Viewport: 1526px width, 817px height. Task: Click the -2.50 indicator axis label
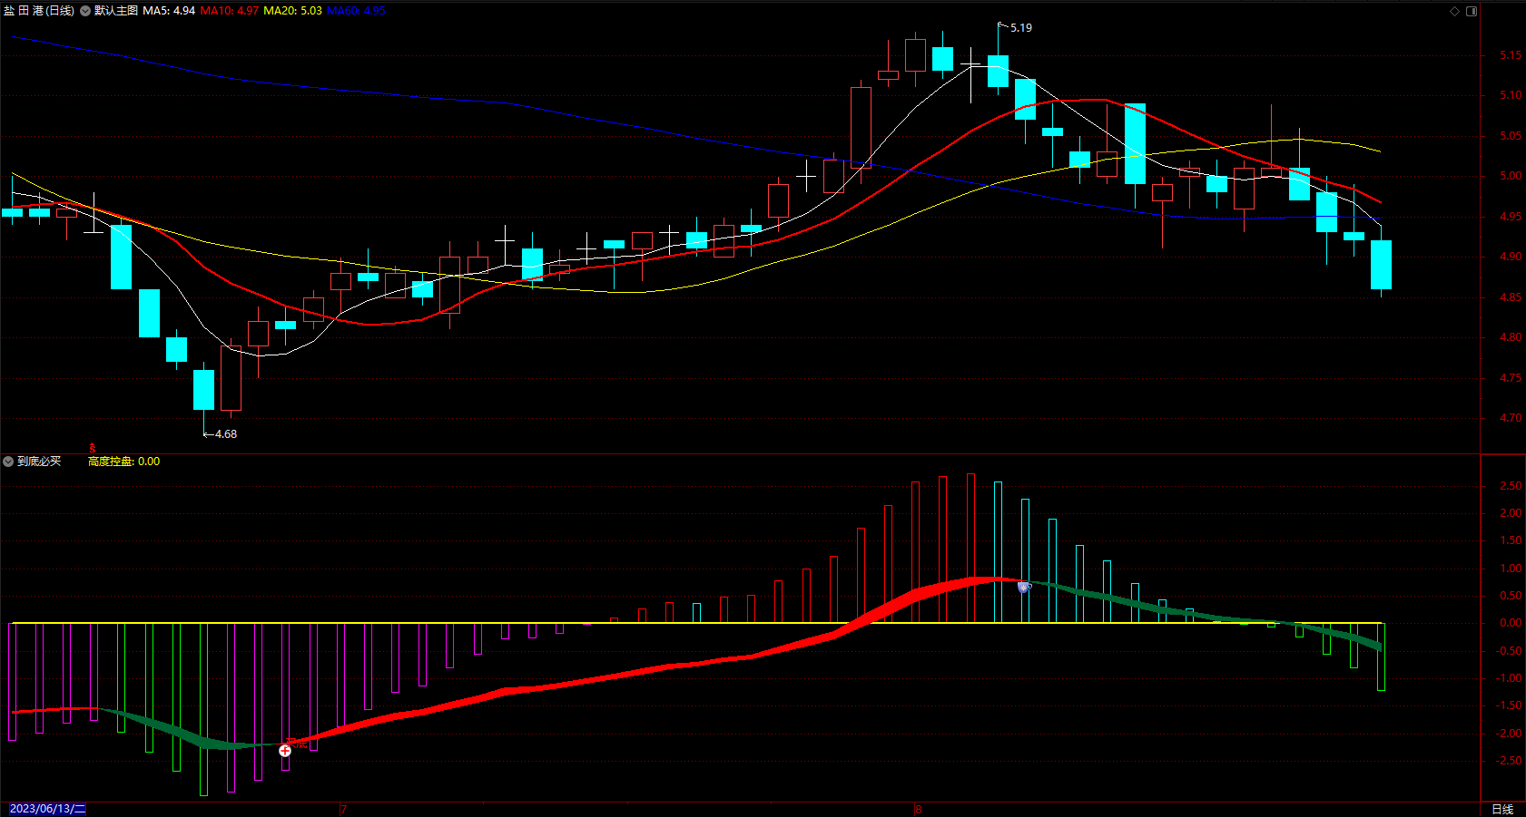1509,761
